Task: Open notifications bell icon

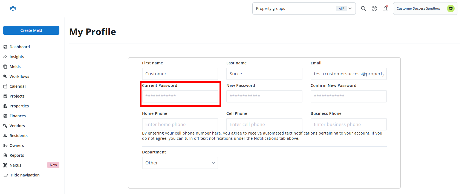Action: pyautogui.click(x=385, y=8)
